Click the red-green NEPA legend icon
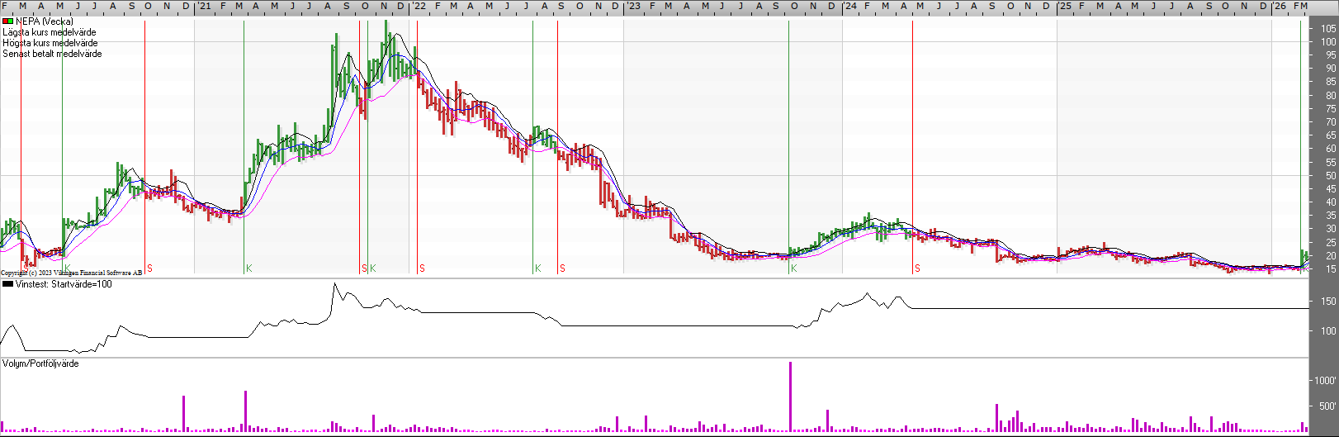The width and height of the screenshot is (1339, 437). pos(7,21)
